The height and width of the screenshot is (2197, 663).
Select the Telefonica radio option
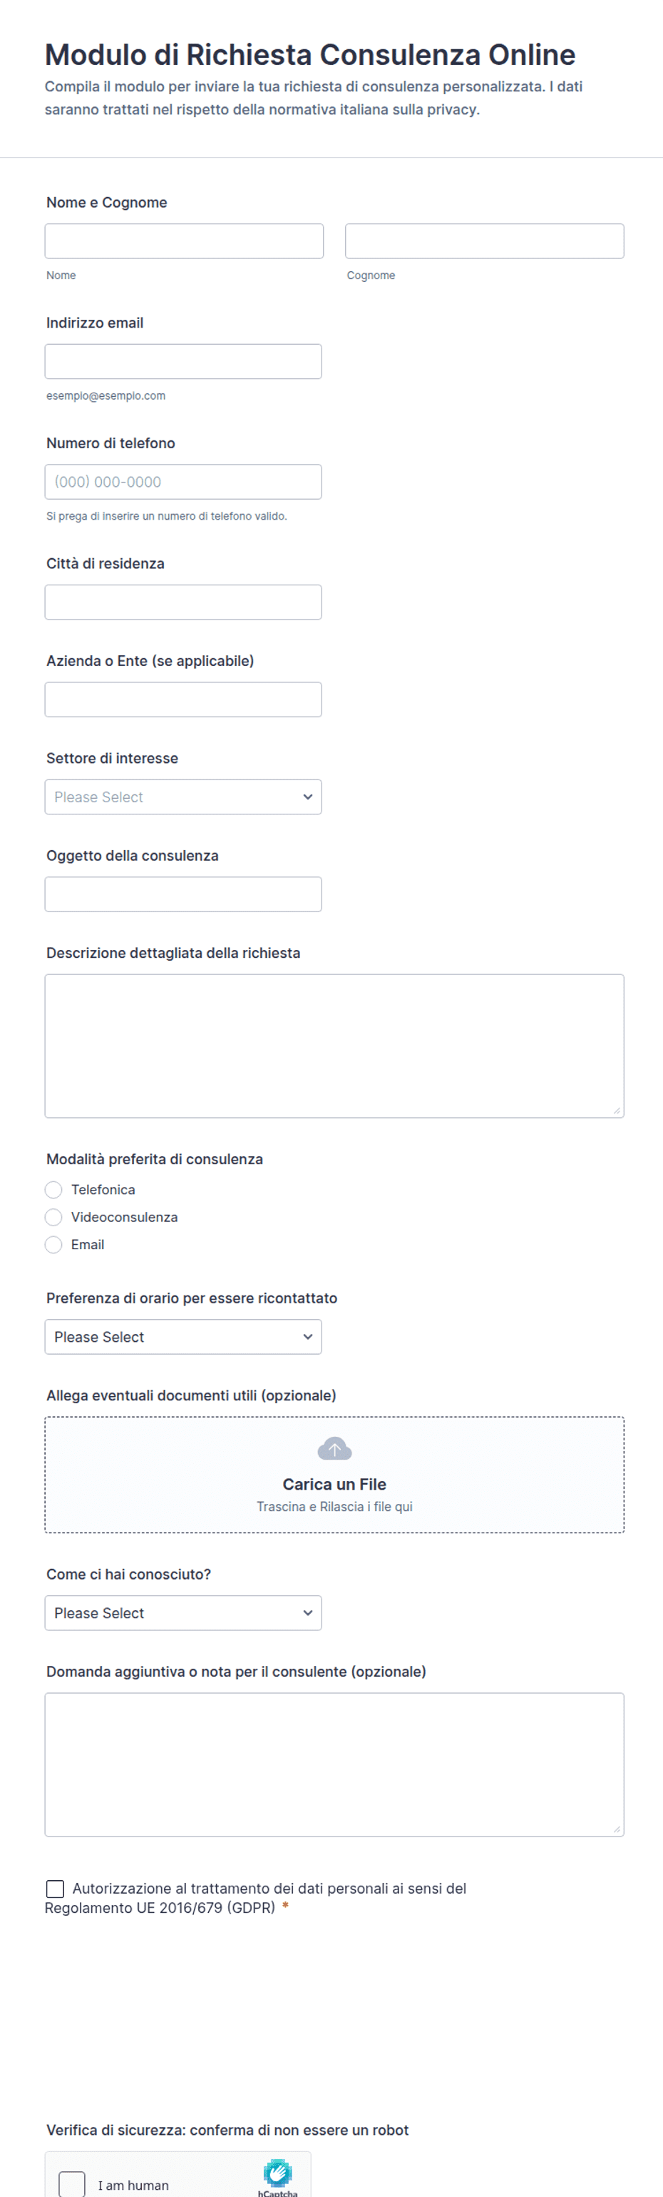pos(53,1190)
